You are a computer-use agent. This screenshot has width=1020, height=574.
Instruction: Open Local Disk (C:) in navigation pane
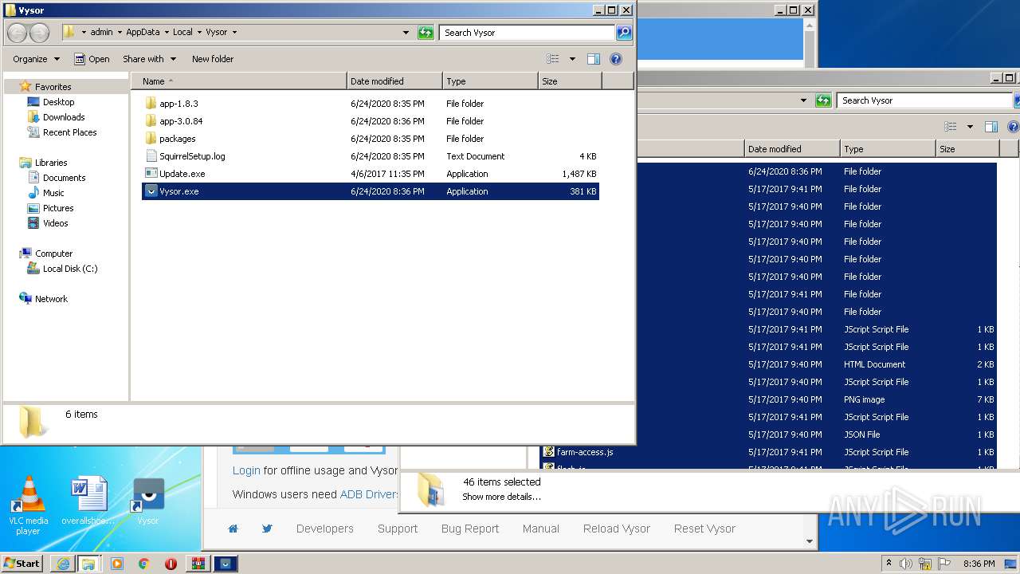pyautogui.click(x=70, y=269)
